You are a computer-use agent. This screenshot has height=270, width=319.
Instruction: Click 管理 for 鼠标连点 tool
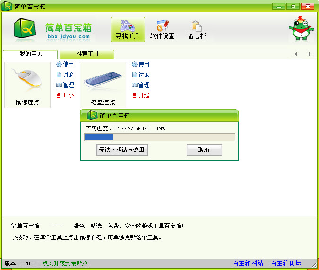(65, 85)
